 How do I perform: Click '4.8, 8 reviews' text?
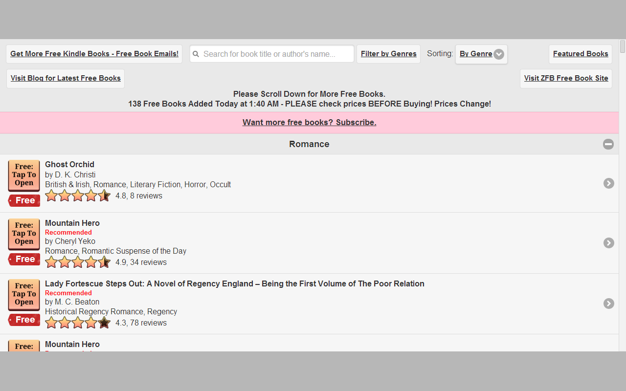[139, 196]
